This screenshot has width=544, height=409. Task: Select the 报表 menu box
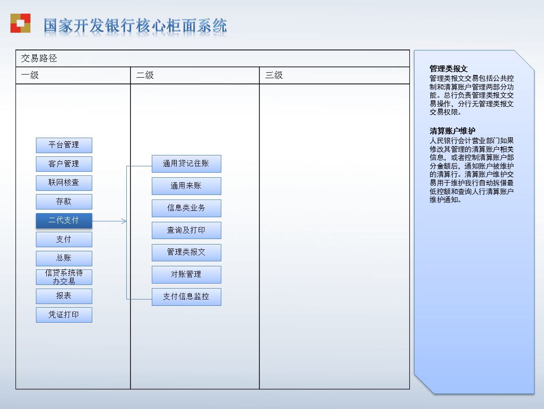(64, 296)
